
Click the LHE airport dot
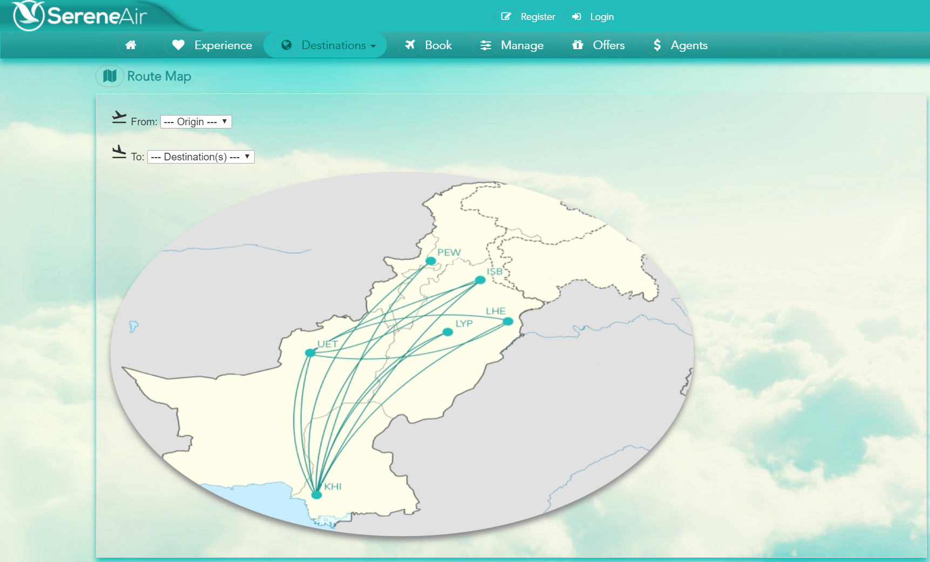(x=508, y=321)
